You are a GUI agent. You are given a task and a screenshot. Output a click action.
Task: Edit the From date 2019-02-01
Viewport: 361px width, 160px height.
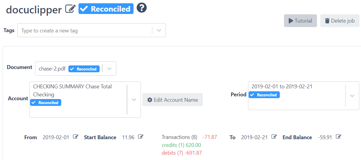[x=76, y=137]
